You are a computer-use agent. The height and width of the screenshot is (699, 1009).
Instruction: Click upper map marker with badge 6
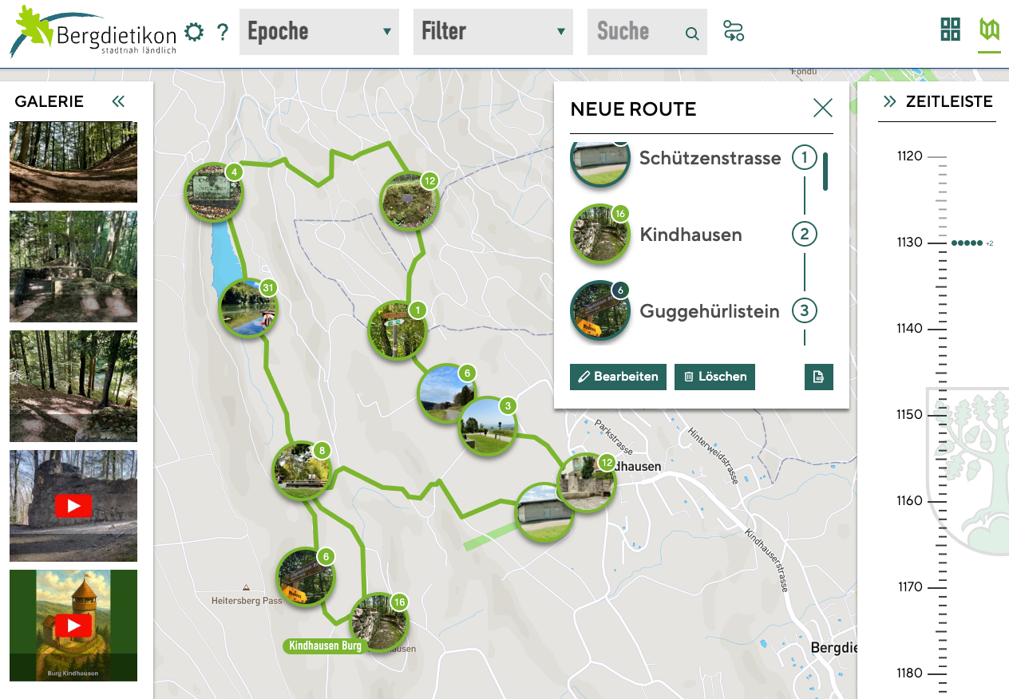tap(447, 393)
